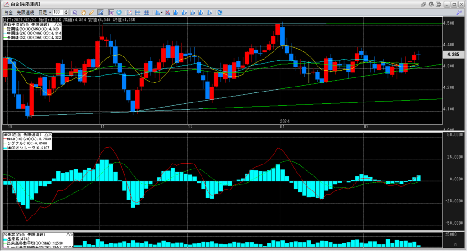
Task: Click the -50.0000 MACD axis label
Action: tap(454, 223)
